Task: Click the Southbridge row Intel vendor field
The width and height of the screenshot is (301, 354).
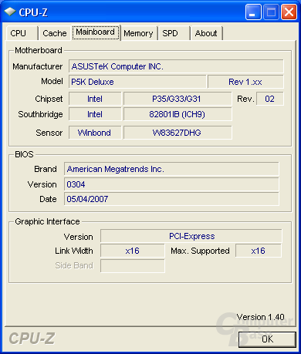Action: tap(95, 114)
